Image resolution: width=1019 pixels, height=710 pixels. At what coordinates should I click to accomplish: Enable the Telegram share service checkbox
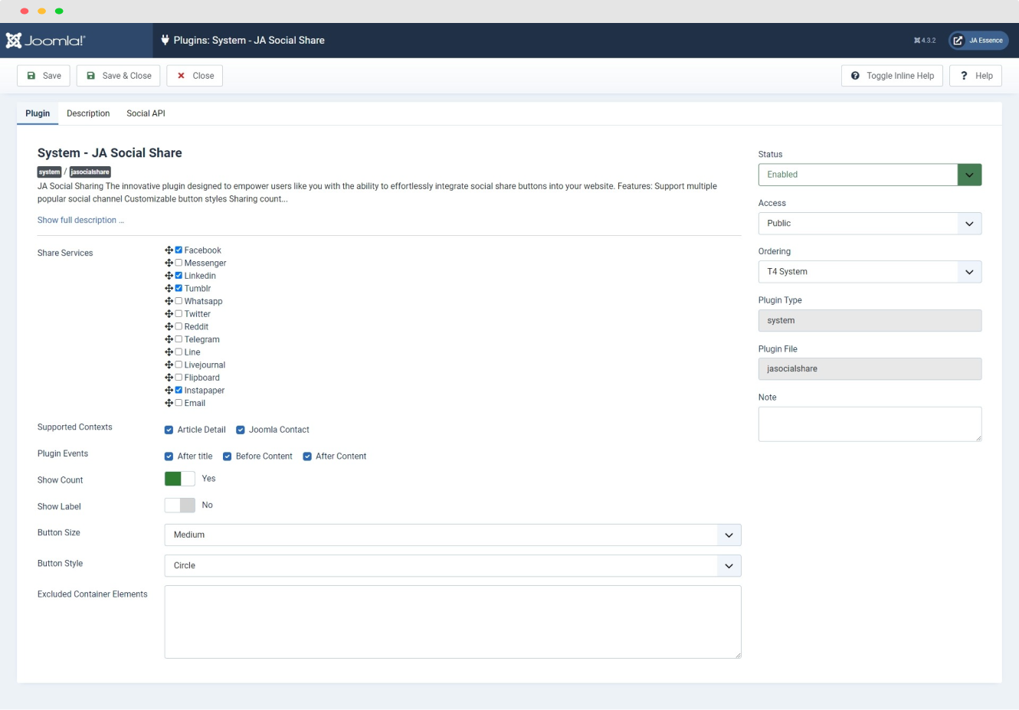tap(179, 339)
